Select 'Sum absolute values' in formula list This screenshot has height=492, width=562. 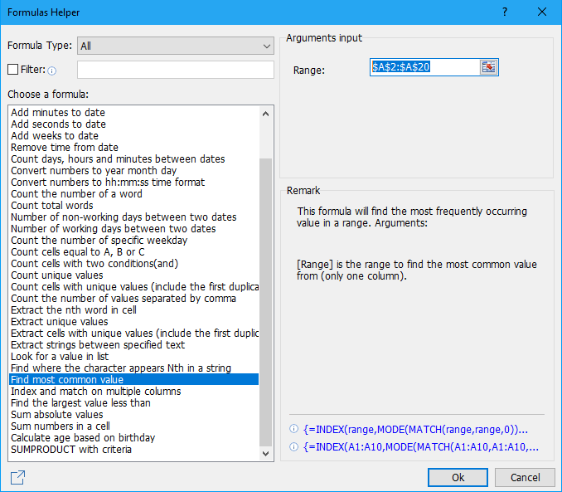click(x=57, y=415)
